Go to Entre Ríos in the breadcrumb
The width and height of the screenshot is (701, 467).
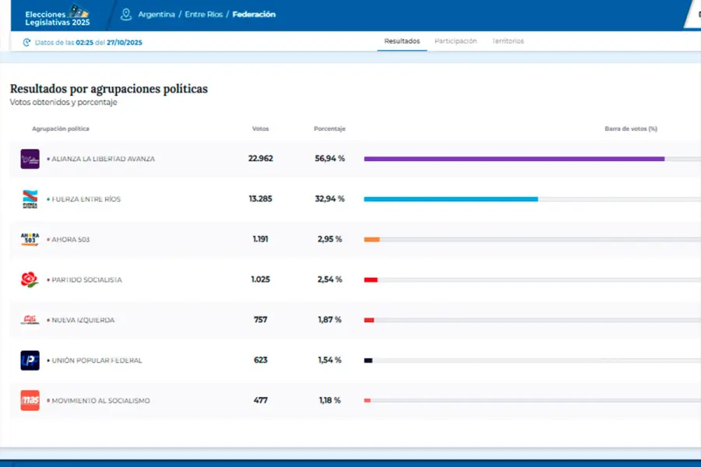pos(205,15)
